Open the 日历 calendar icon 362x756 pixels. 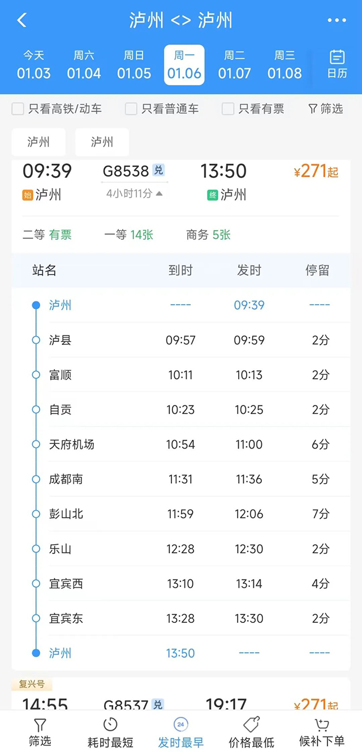coord(337,57)
